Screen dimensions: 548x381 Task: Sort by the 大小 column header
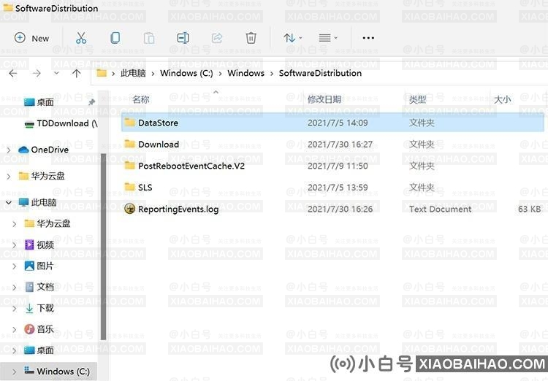pos(502,99)
